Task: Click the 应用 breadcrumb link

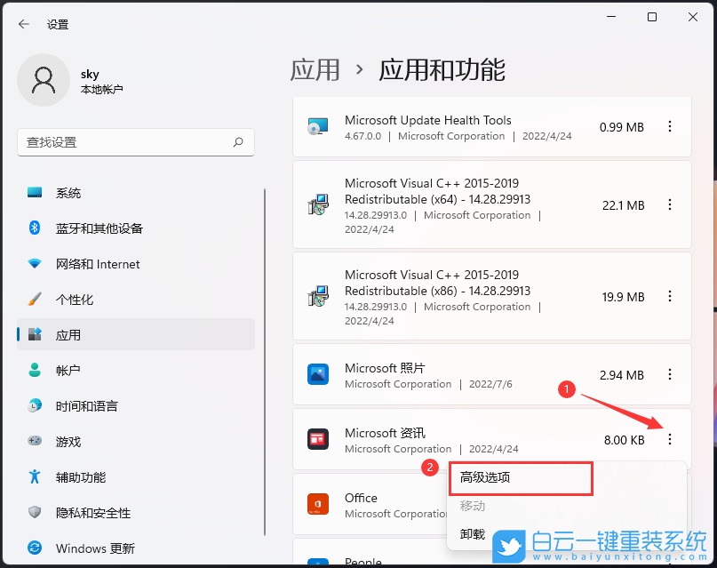Action: click(316, 69)
